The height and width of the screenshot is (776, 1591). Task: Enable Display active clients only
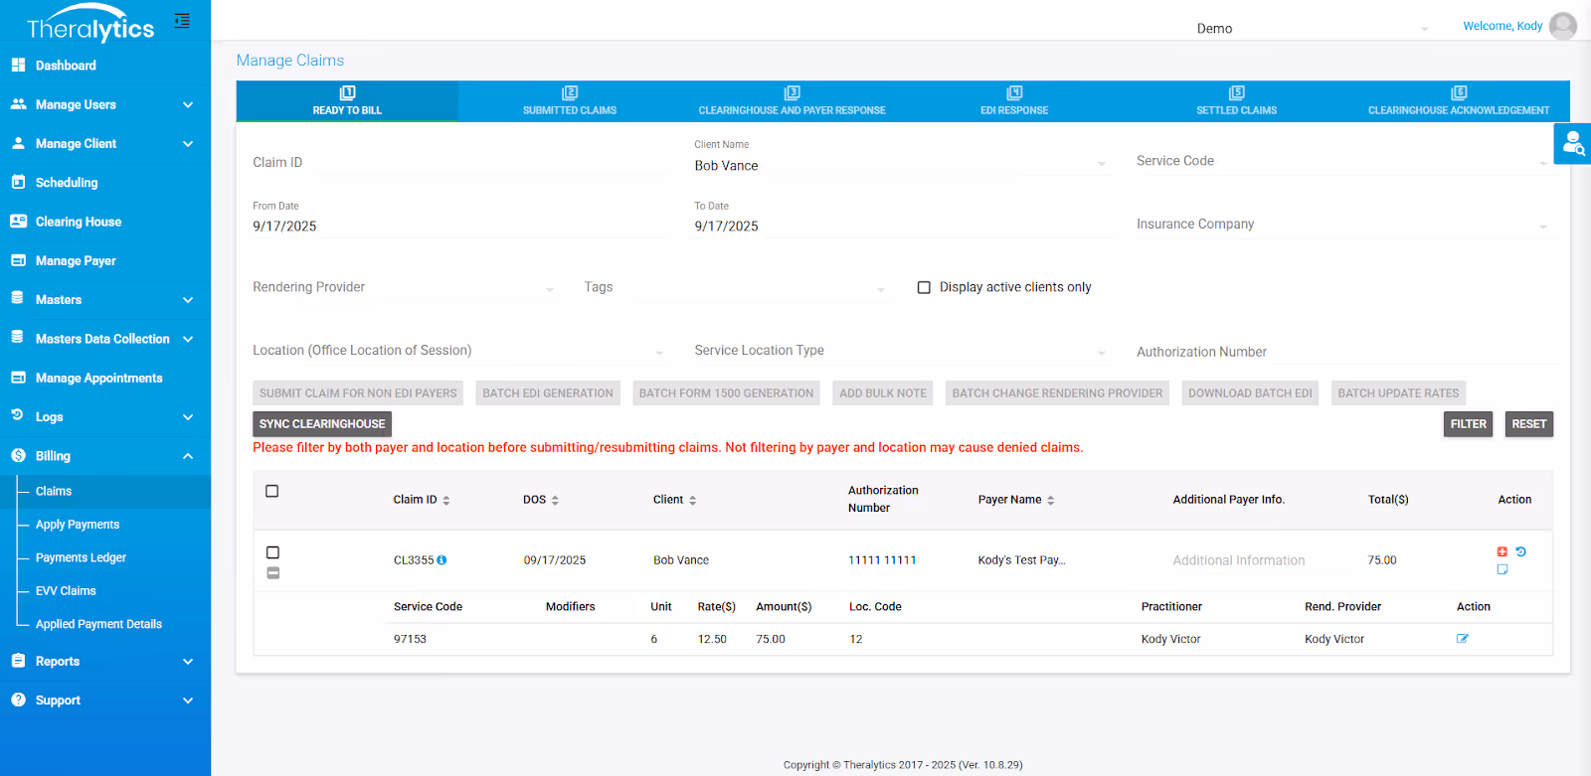[x=924, y=287]
